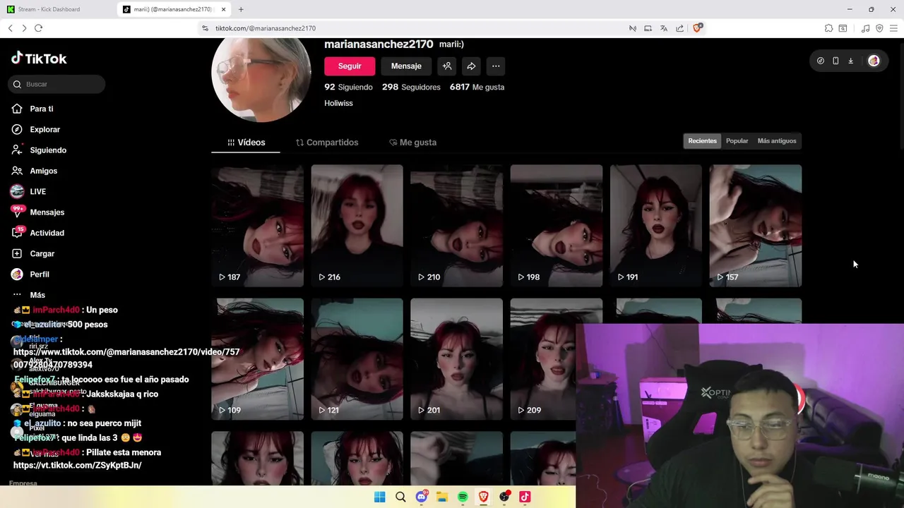This screenshot has height=508, width=904.
Task: Open Windows taskbar search
Action: pos(400,497)
